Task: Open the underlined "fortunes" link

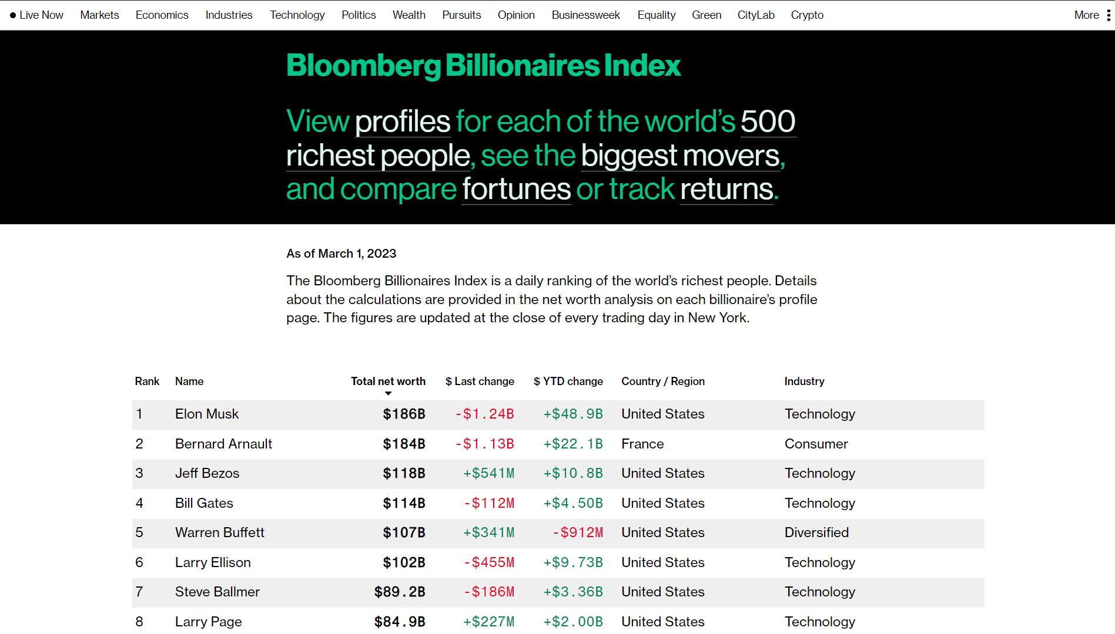Action: tap(516, 190)
